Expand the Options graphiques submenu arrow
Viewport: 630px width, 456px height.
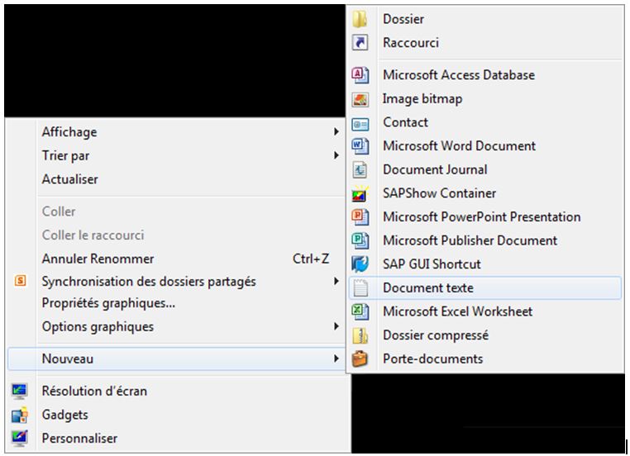[x=336, y=326]
